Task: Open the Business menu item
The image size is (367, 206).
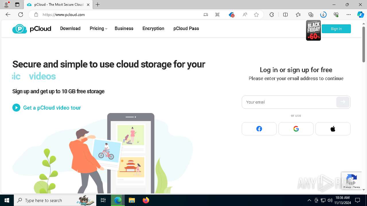Action: coord(124,29)
